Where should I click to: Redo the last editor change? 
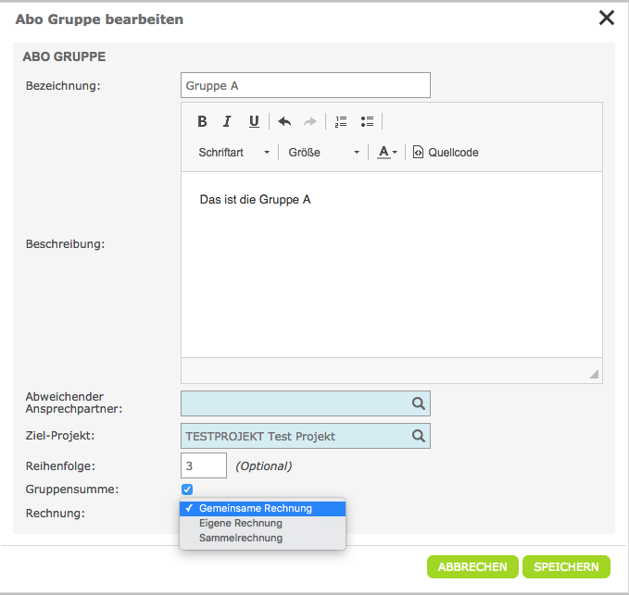310,121
